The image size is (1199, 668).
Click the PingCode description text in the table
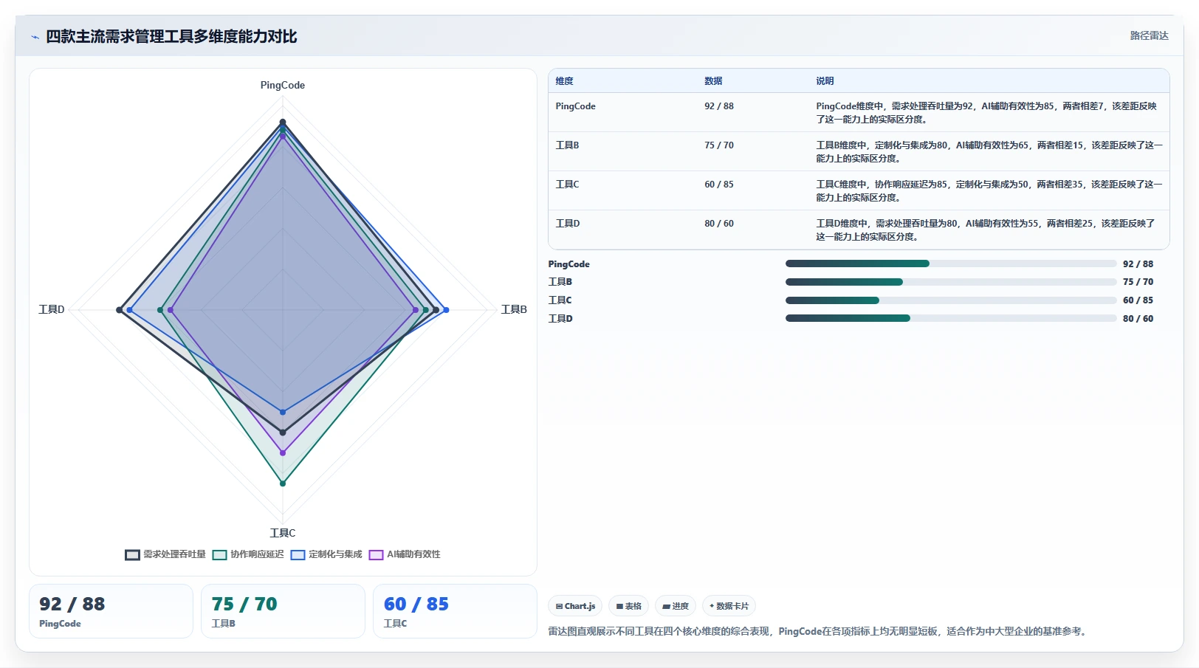986,113
